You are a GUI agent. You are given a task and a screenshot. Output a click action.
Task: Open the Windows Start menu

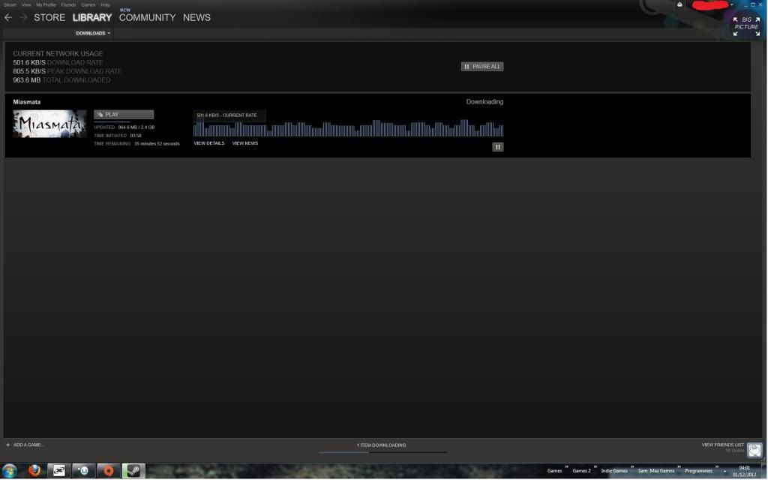[x=10, y=471]
